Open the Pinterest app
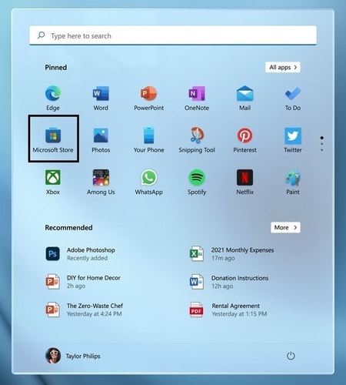This screenshot has height=385, width=346. pos(245,140)
